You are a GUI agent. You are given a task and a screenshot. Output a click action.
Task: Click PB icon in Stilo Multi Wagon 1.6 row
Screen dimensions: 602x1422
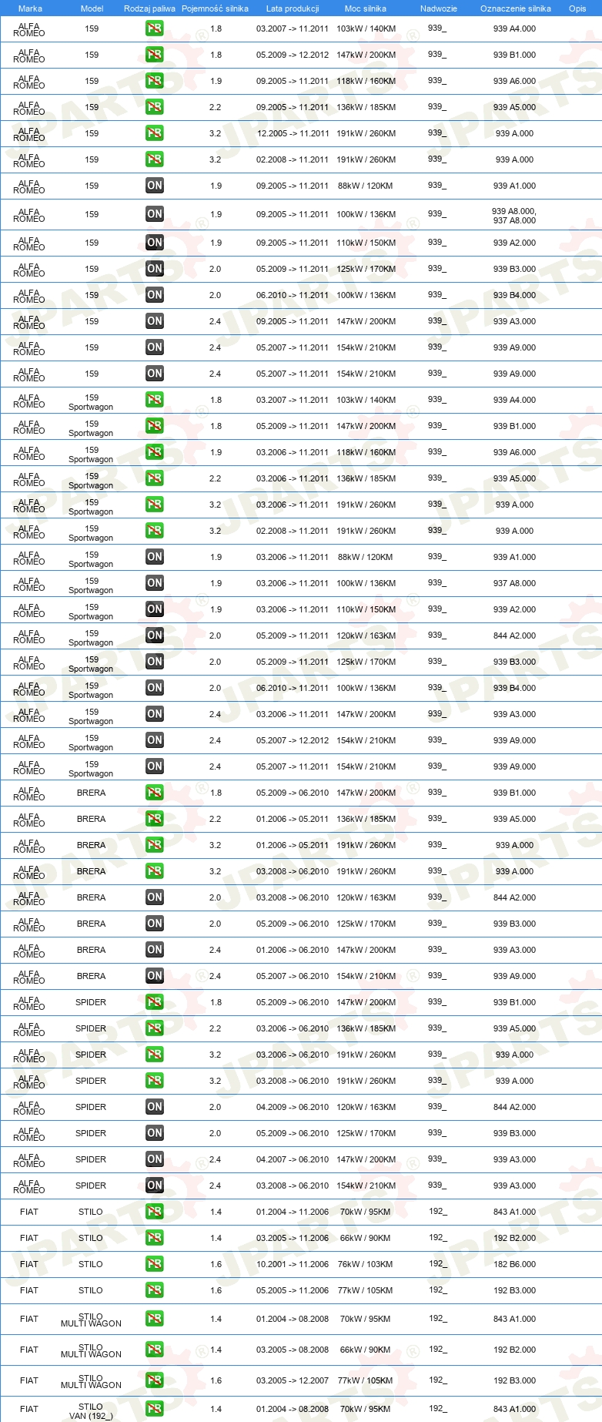tap(155, 1380)
